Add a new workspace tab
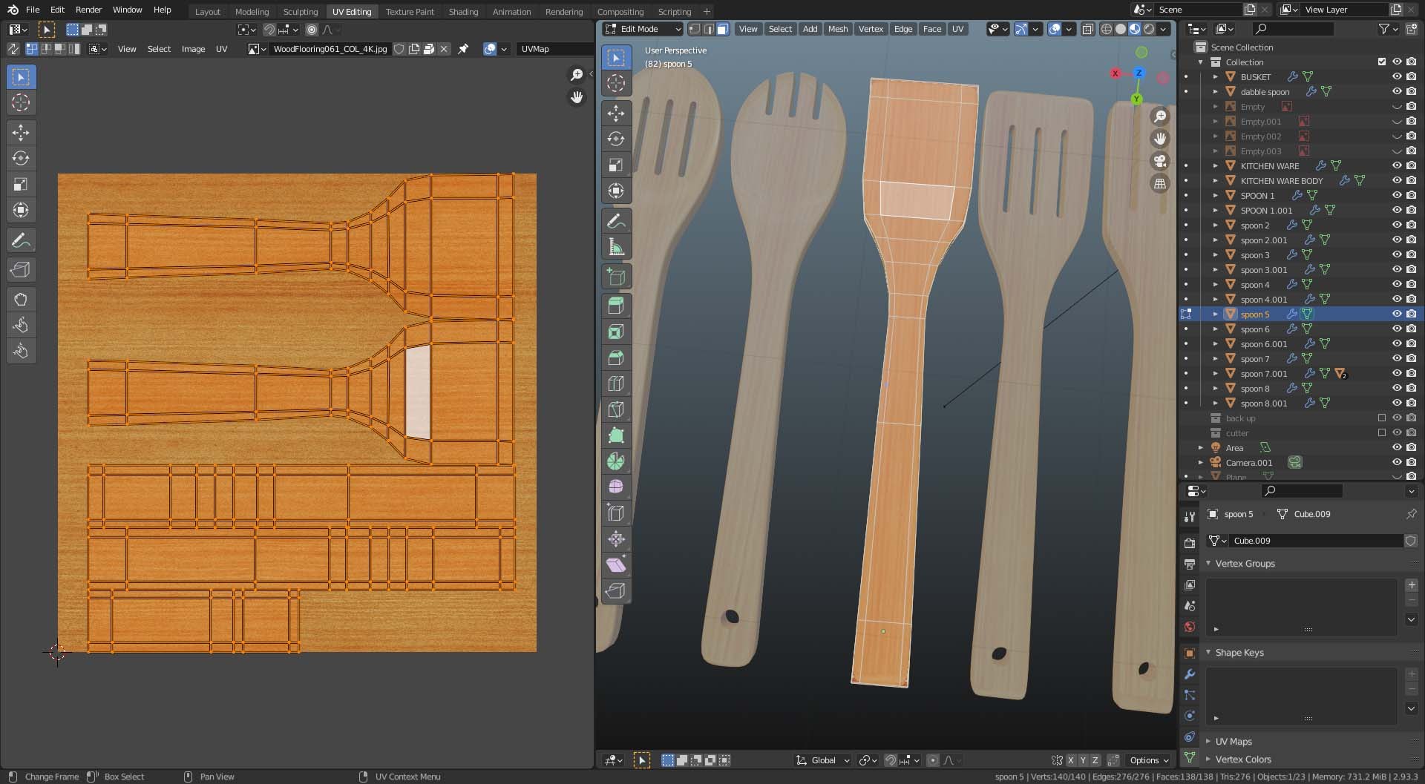This screenshot has height=784, width=1425. (707, 11)
